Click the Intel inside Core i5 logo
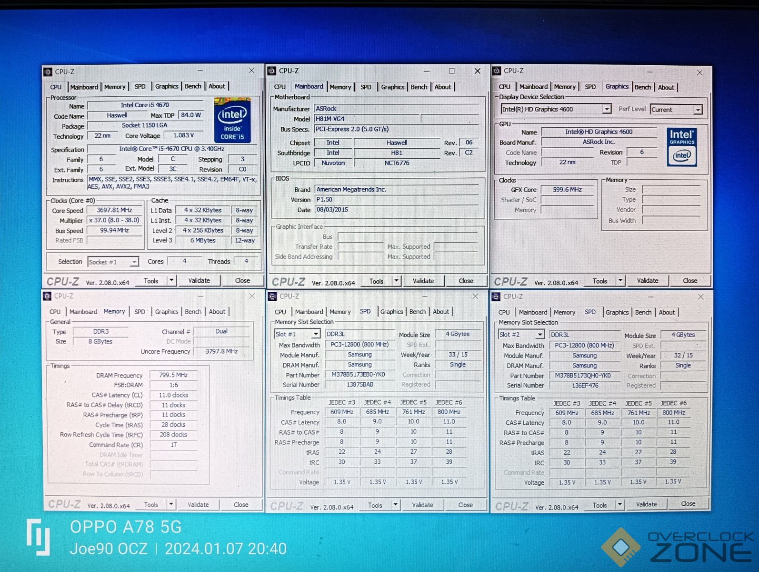The width and height of the screenshot is (759, 572). (x=232, y=120)
